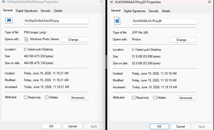Viewport: 214px width, 130px height.
Task: Open Details tab in jfif Properties
Action: pos(166,11)
